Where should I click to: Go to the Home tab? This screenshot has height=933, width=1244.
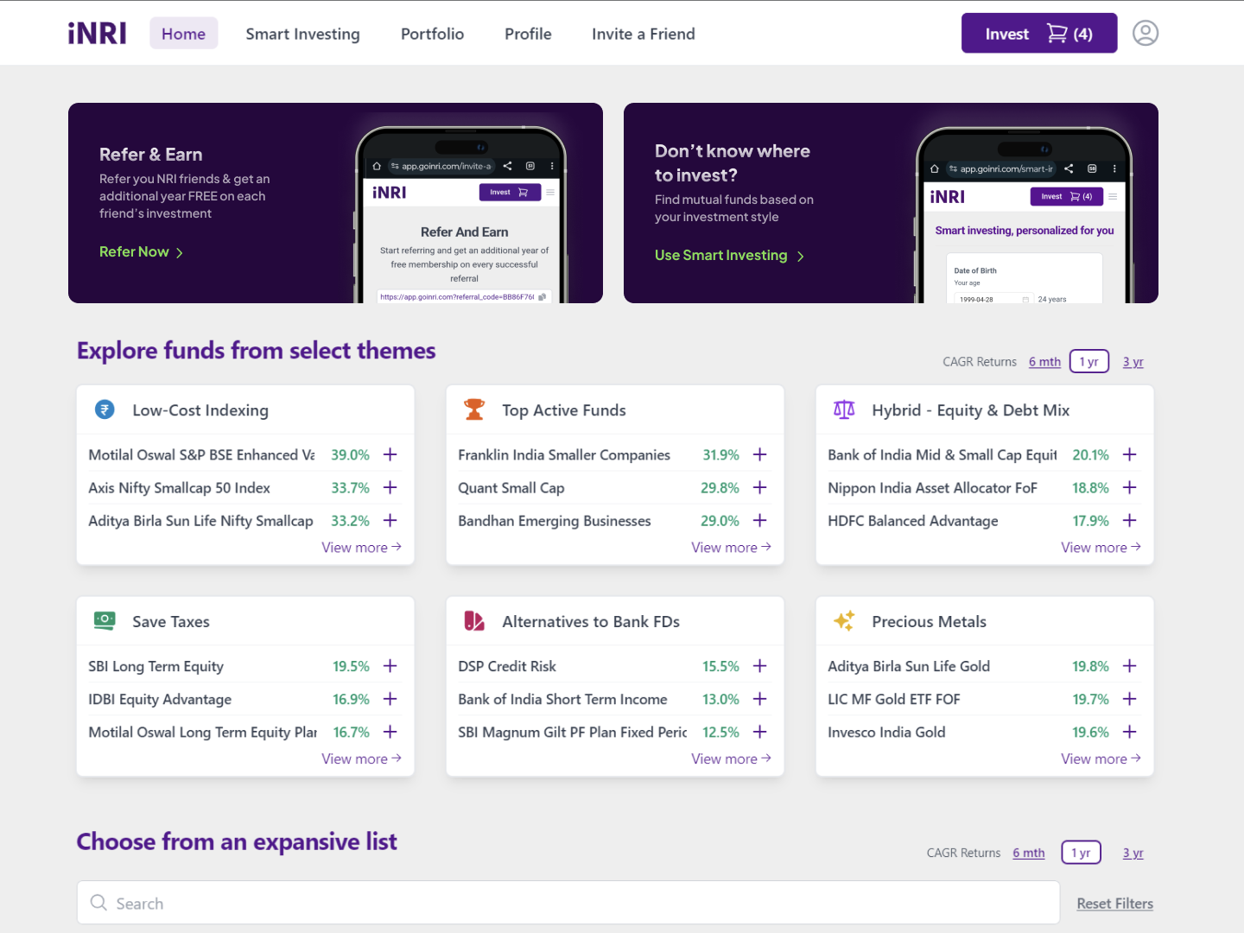(x=183, y=34)
